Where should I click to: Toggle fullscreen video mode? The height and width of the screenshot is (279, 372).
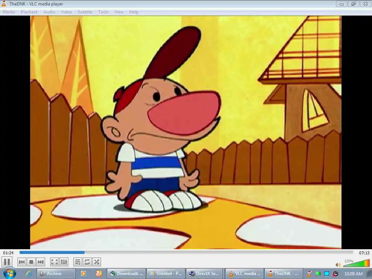[x=54, y=262]
